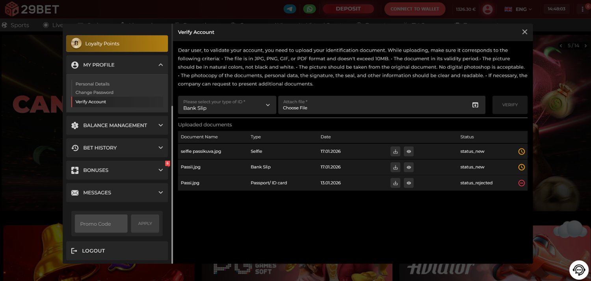Viewport: 591px width, 281px height.
Task: Click the file upload icon in Attach file
Action: point(475,105)
